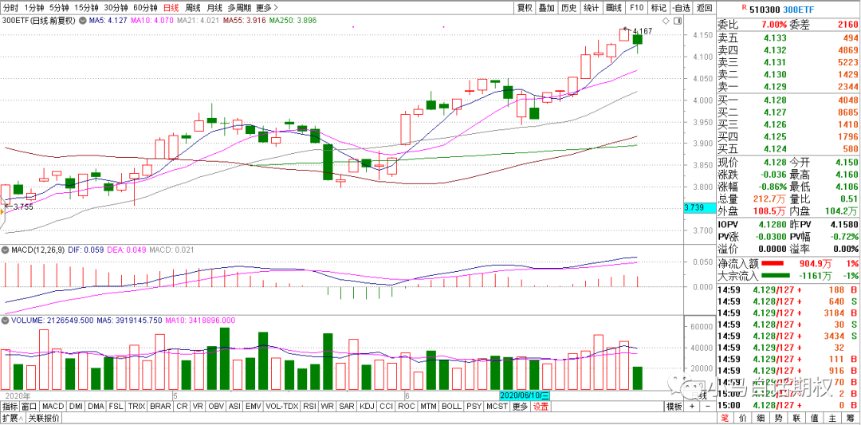This screenshot has height=425, width=861.
Task: Select the 日线 daily period
Action: (x=171, y=8)
